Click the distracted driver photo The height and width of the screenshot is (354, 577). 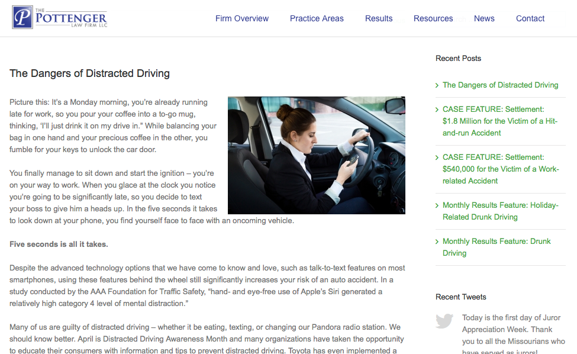(x=317, y=155)
